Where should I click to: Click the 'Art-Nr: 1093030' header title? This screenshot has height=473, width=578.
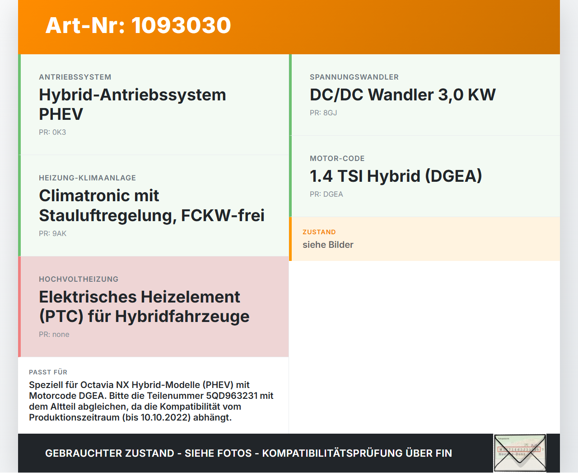(138, 25)
